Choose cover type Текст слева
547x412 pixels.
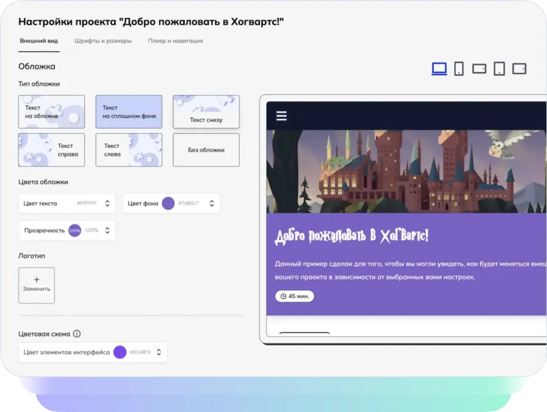pyautogui.click(x=129, y=150)
